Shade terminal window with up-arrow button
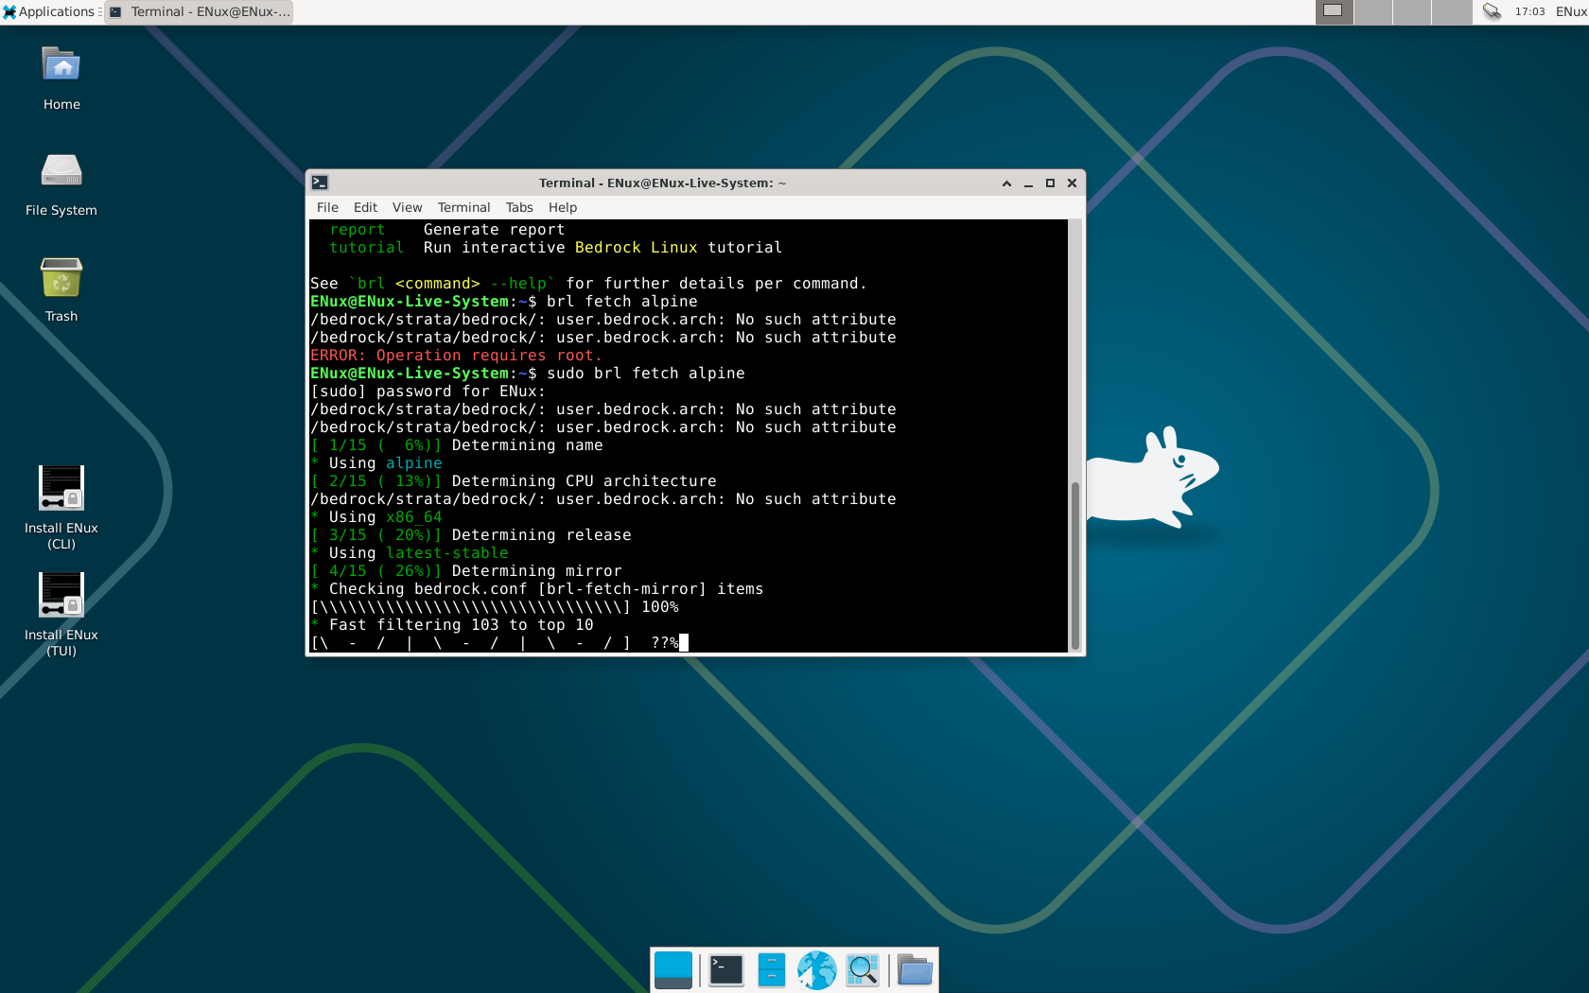 pos(1006,183)
